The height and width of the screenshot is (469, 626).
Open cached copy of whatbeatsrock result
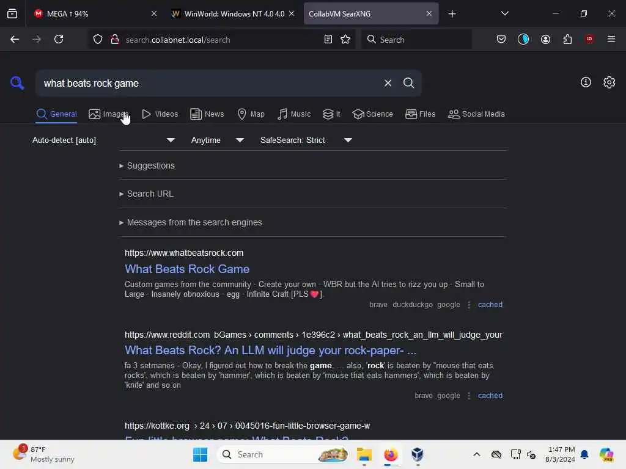tap(490, 305)
